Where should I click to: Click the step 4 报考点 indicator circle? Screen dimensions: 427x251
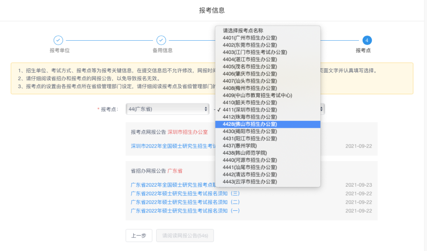tap(367, 40)
